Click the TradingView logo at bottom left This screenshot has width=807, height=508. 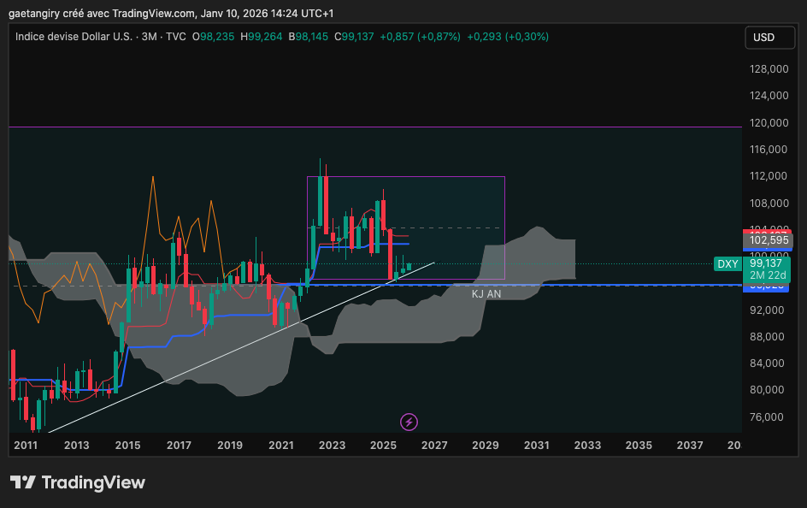tap(78, 482)
